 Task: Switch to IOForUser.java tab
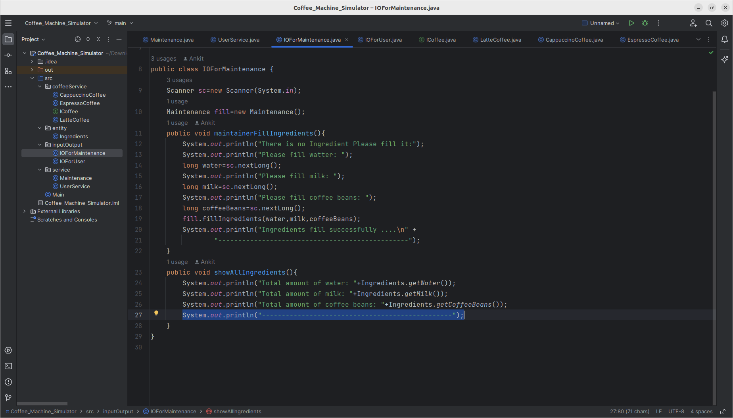pyautogui.click(x=380, y=40)
